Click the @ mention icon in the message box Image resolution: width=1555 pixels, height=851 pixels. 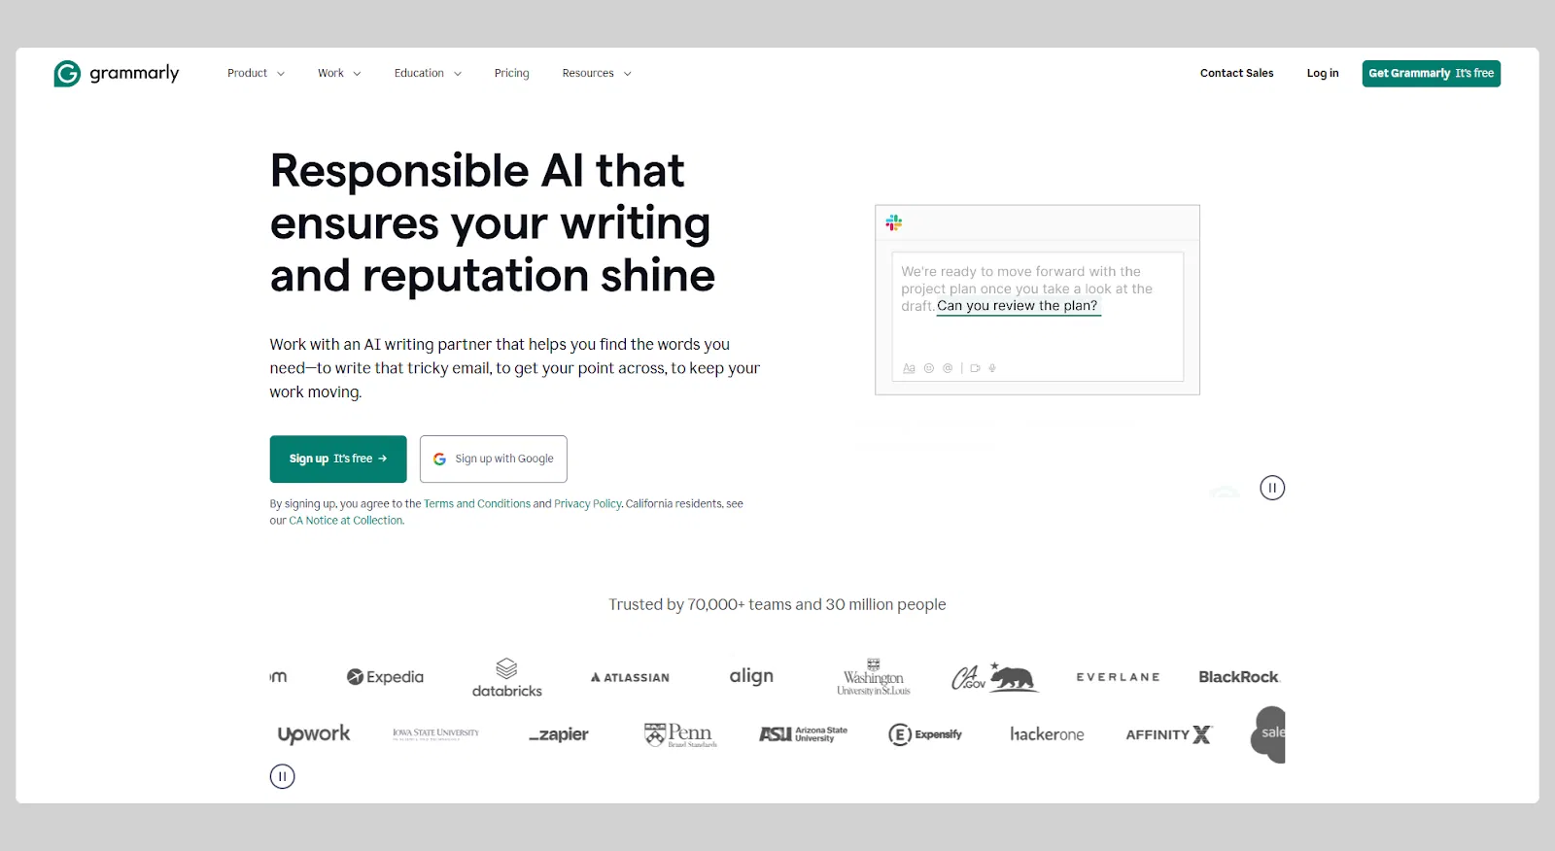point(948,368)
